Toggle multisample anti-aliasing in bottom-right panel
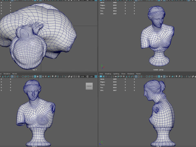196x147 pixels. (x=182, y=76)
